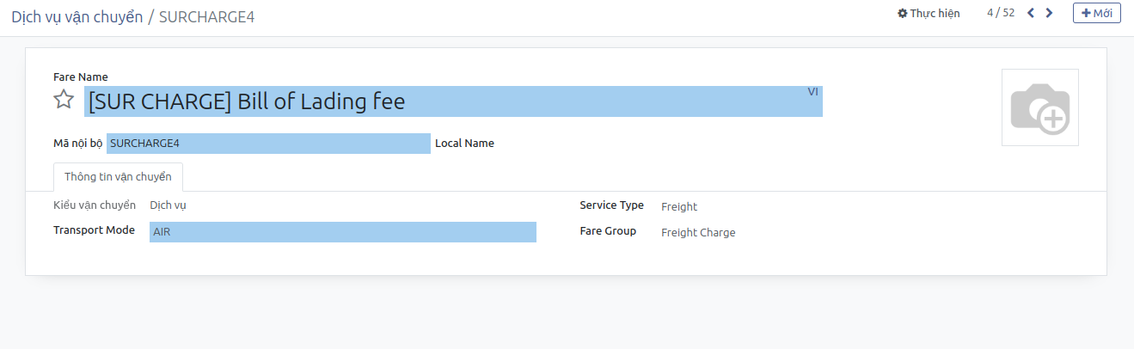
Task: Click the Mới button to create a record
Action: pos(1096,13)
